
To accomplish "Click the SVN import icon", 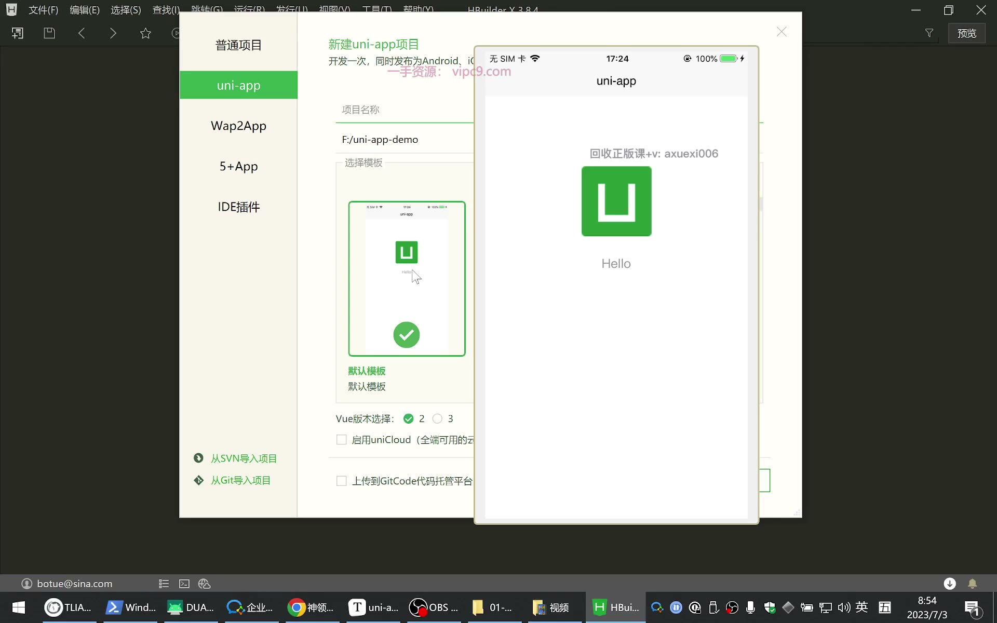I will coord(198,458).
